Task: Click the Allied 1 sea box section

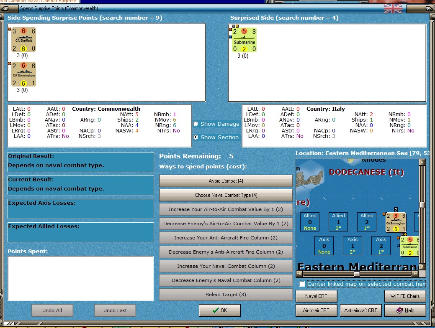Action: (338, 221)
